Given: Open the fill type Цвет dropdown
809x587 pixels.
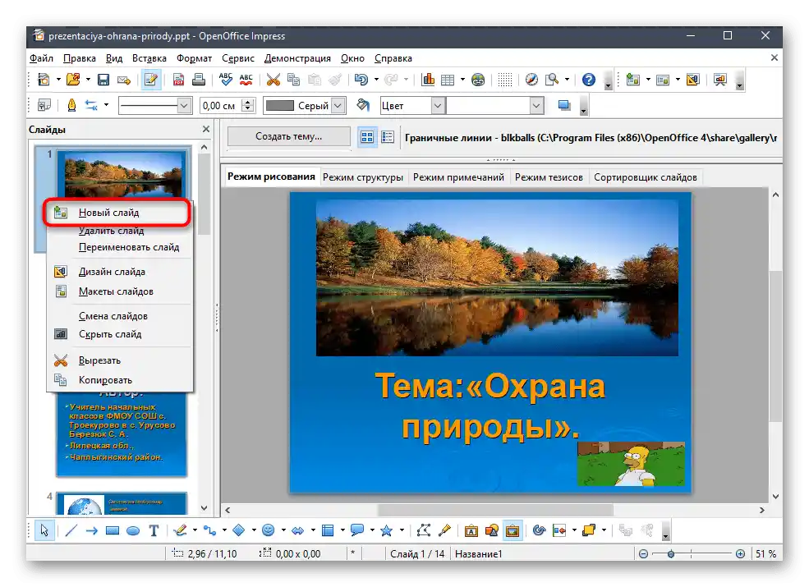Looking at the screenshot, I should tap(437, 106).
